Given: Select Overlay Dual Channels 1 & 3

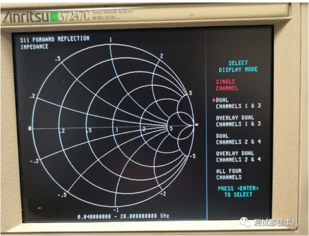Looking at the screenshot, I should click(238, 121).
